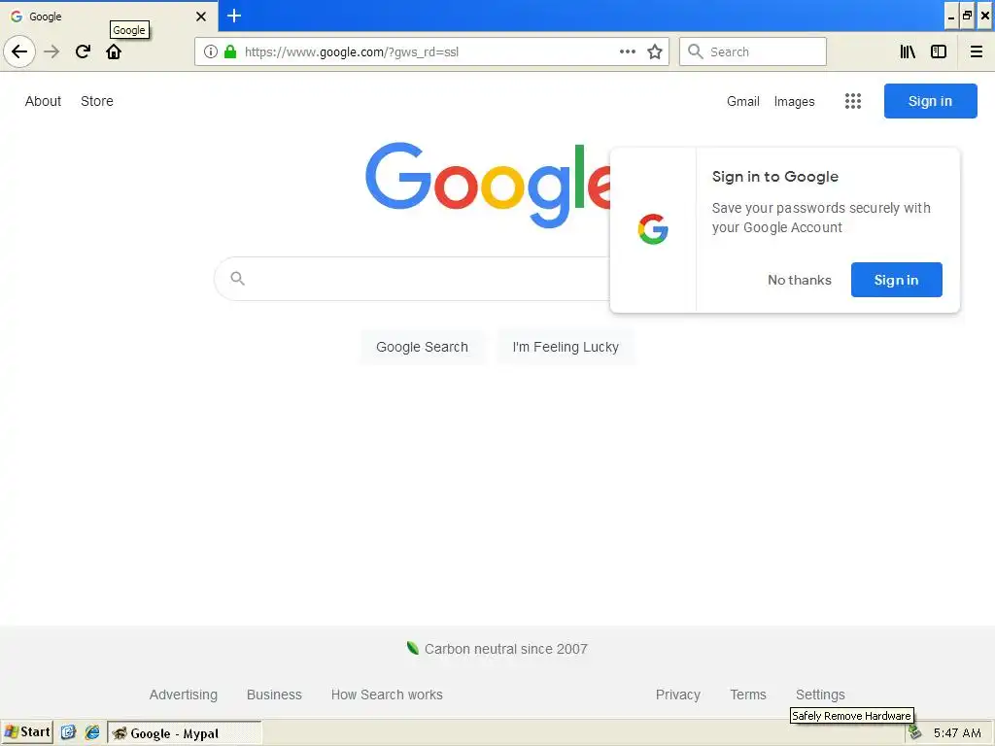
Task: Open How Search works footer link
Action: pos(387,695)
